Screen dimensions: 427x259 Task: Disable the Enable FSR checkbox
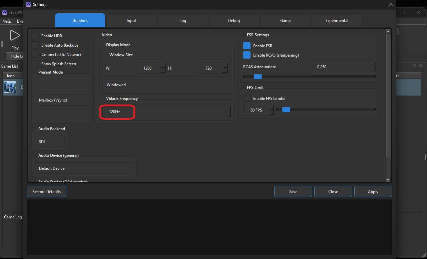coord(247,46)
